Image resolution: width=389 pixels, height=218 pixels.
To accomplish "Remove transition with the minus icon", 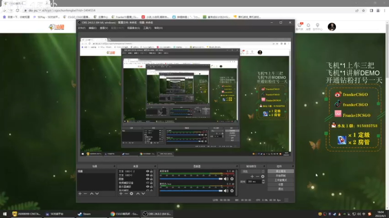I will [258, 176].
